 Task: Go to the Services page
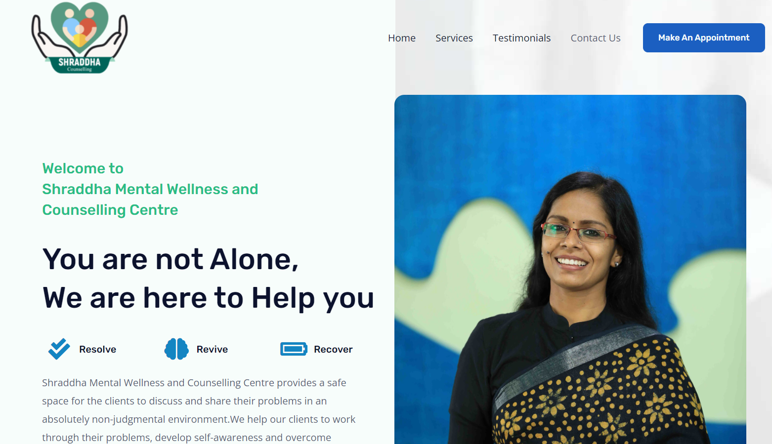coord(454,38)
